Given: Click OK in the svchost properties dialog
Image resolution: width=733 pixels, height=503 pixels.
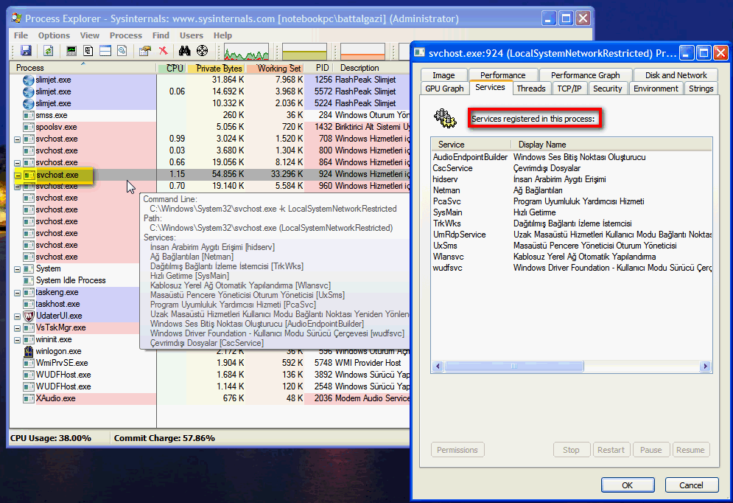Looking at the screenshot, I should point(628,485).
